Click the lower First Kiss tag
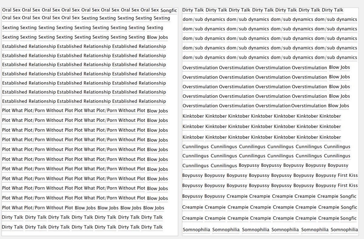 pos(348,185)
